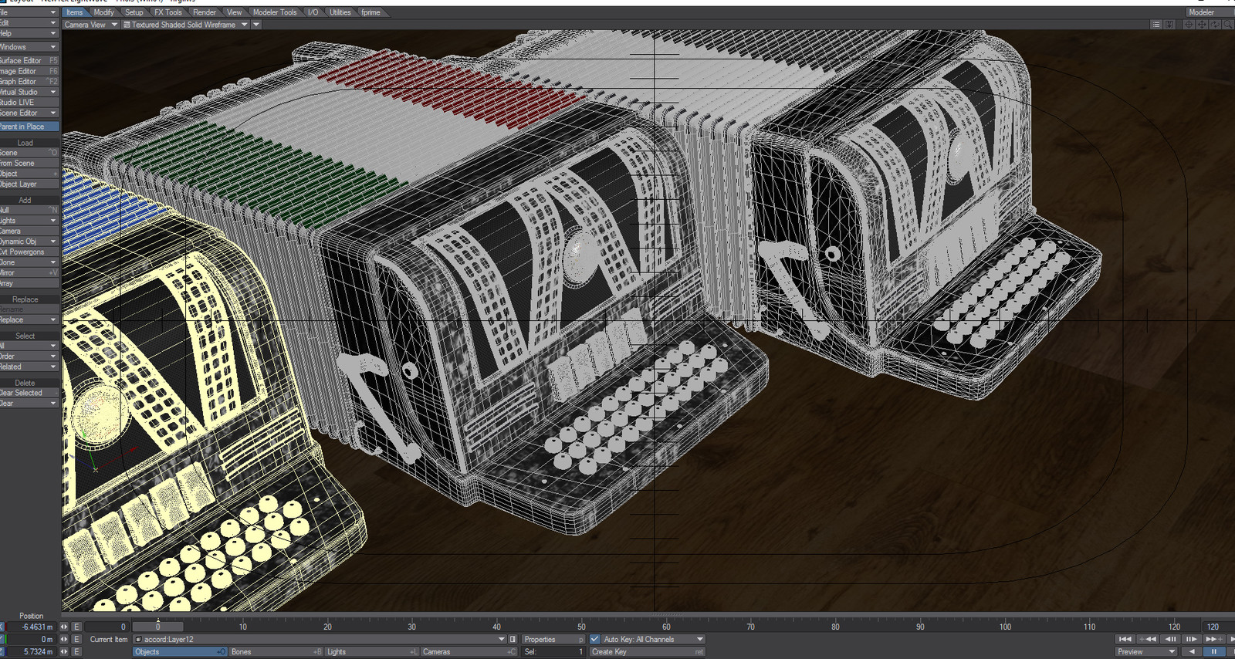Click the viewport pan move icon

(1202, 25)
